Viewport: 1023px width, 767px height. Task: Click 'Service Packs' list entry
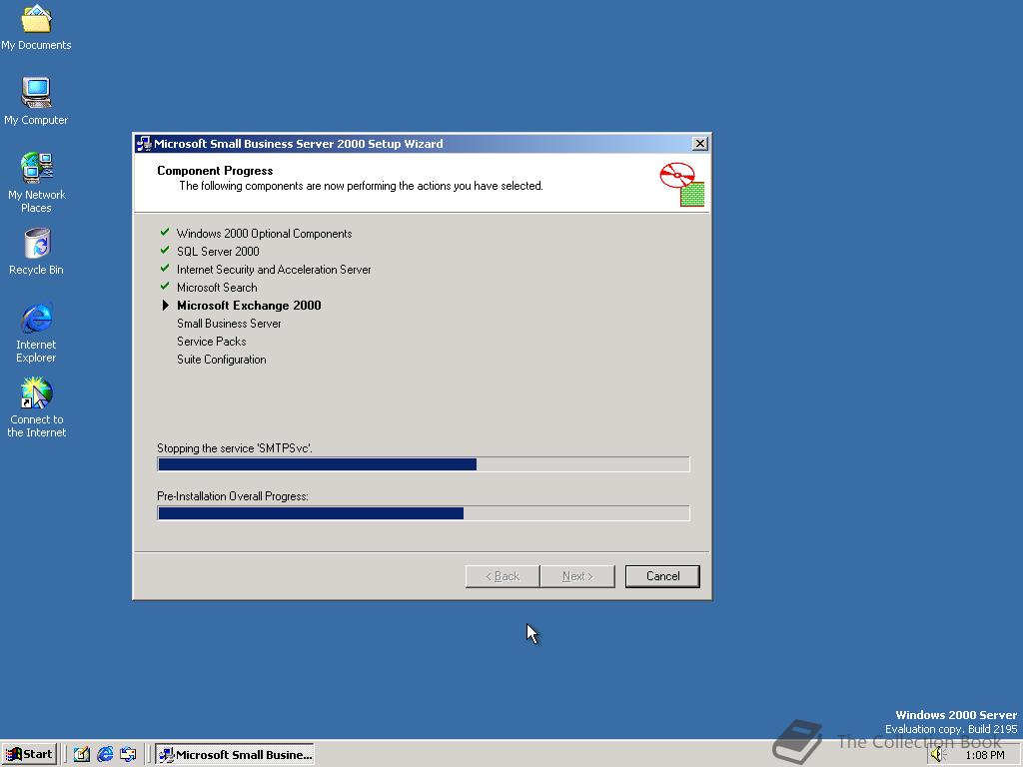coord(212,342)
